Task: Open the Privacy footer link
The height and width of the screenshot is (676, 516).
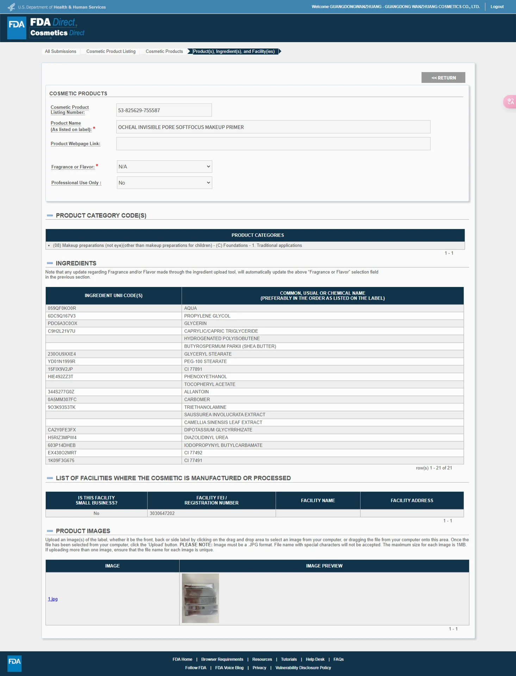Action: click(x=259, y=668)
